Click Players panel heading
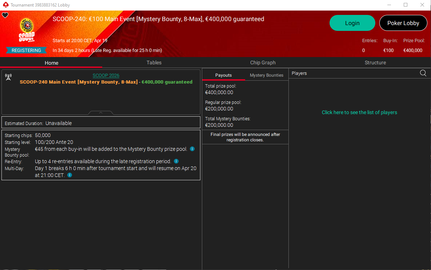Screen dimensions: 431x270 pyautogui.click(x=299, y=73)
